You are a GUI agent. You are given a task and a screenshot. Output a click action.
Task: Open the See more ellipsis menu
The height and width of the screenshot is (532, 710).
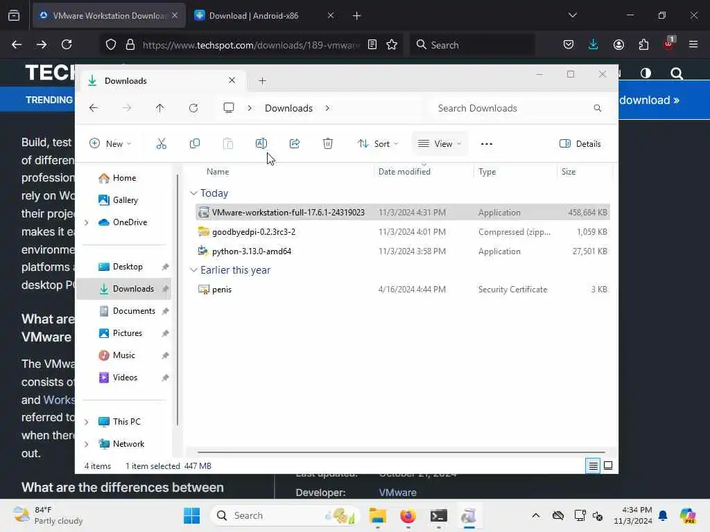(486, 144)
